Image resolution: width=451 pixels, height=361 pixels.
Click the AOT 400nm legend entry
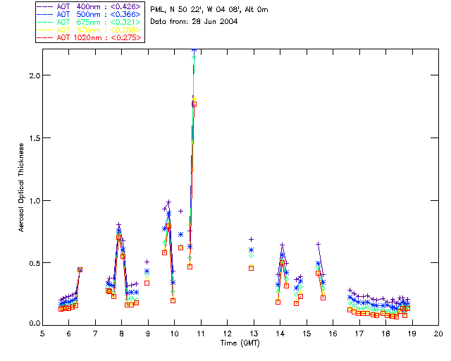coord(99,6)
